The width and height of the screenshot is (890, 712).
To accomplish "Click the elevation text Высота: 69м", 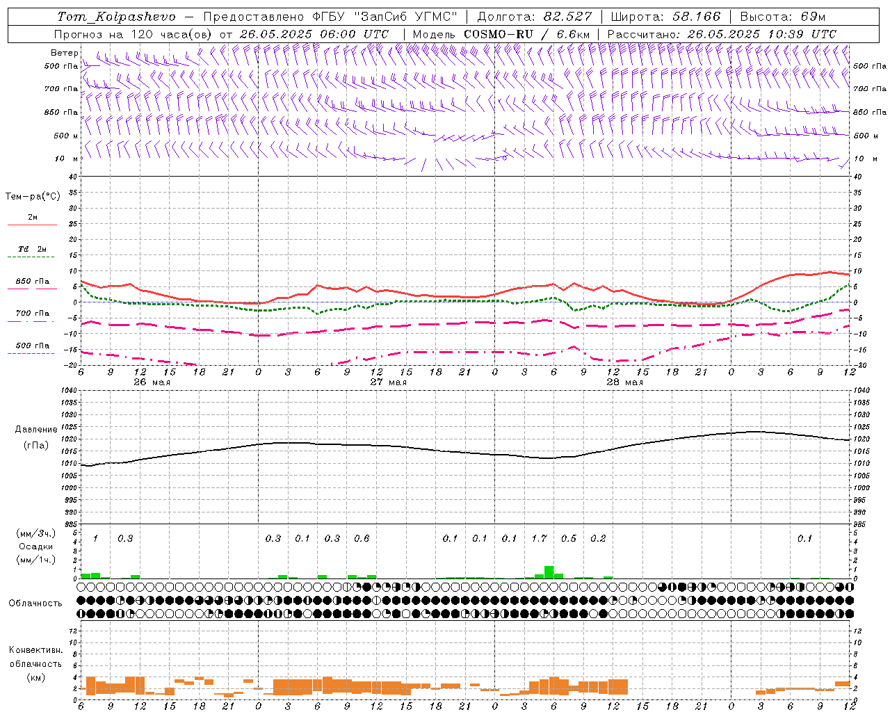I will tap(783, 17).
